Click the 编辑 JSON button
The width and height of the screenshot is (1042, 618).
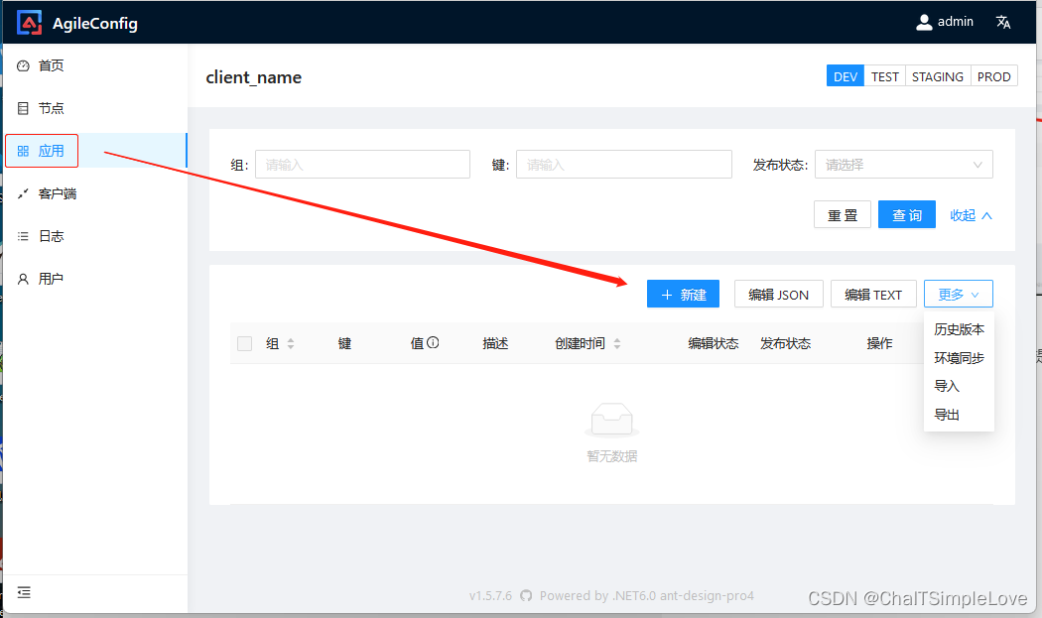[778, 294]
